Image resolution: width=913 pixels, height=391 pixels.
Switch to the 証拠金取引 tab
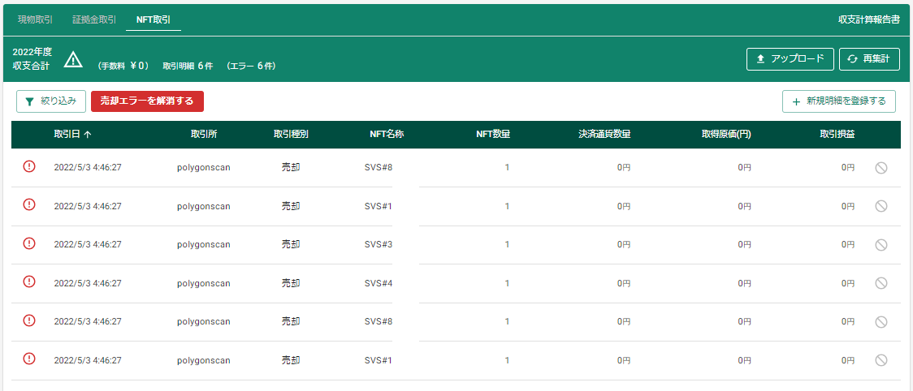click(x=94, y=19)
